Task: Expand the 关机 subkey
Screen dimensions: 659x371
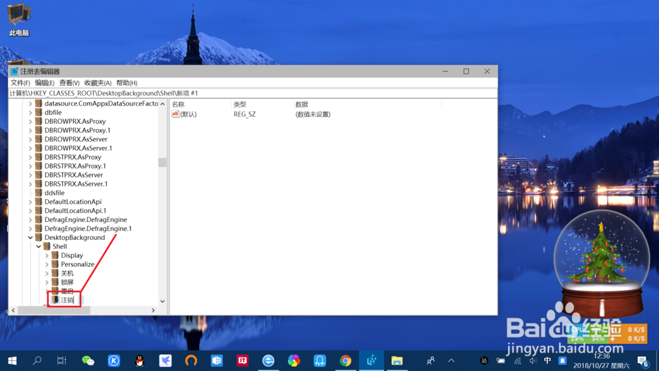Action: pos(47,273)
